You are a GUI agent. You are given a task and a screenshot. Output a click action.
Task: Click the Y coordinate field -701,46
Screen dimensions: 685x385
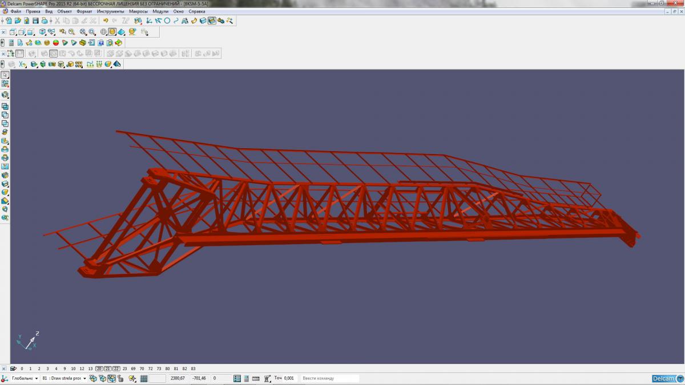point(199,378)
